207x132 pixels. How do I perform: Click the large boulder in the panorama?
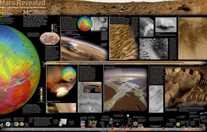click(x=185, y=7)
